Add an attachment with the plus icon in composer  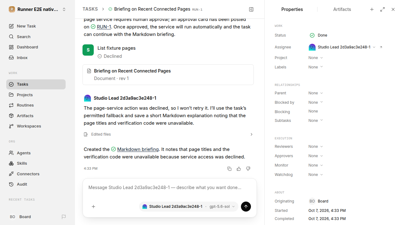point(93,207)
